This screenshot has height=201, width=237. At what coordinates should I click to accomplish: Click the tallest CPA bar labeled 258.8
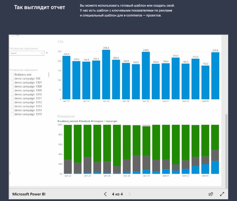click(106, 75)
